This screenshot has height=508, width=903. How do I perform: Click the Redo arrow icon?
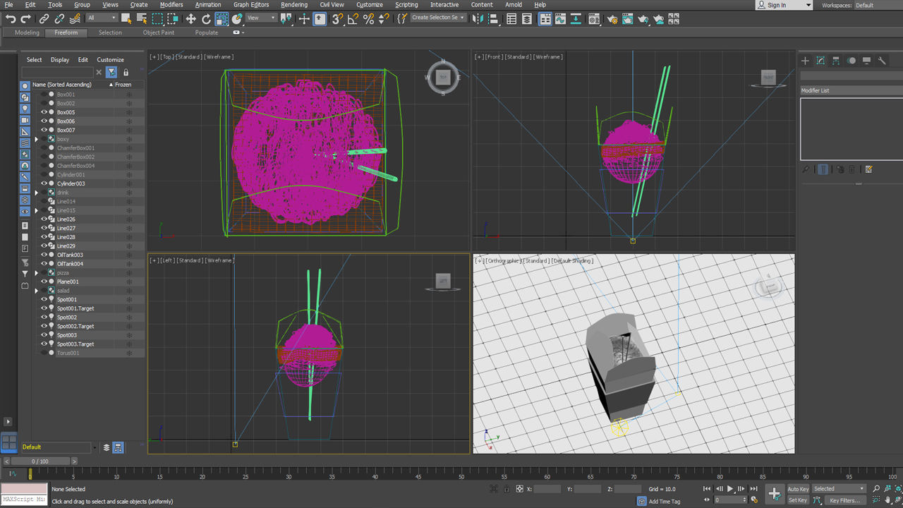click(26, 19)
